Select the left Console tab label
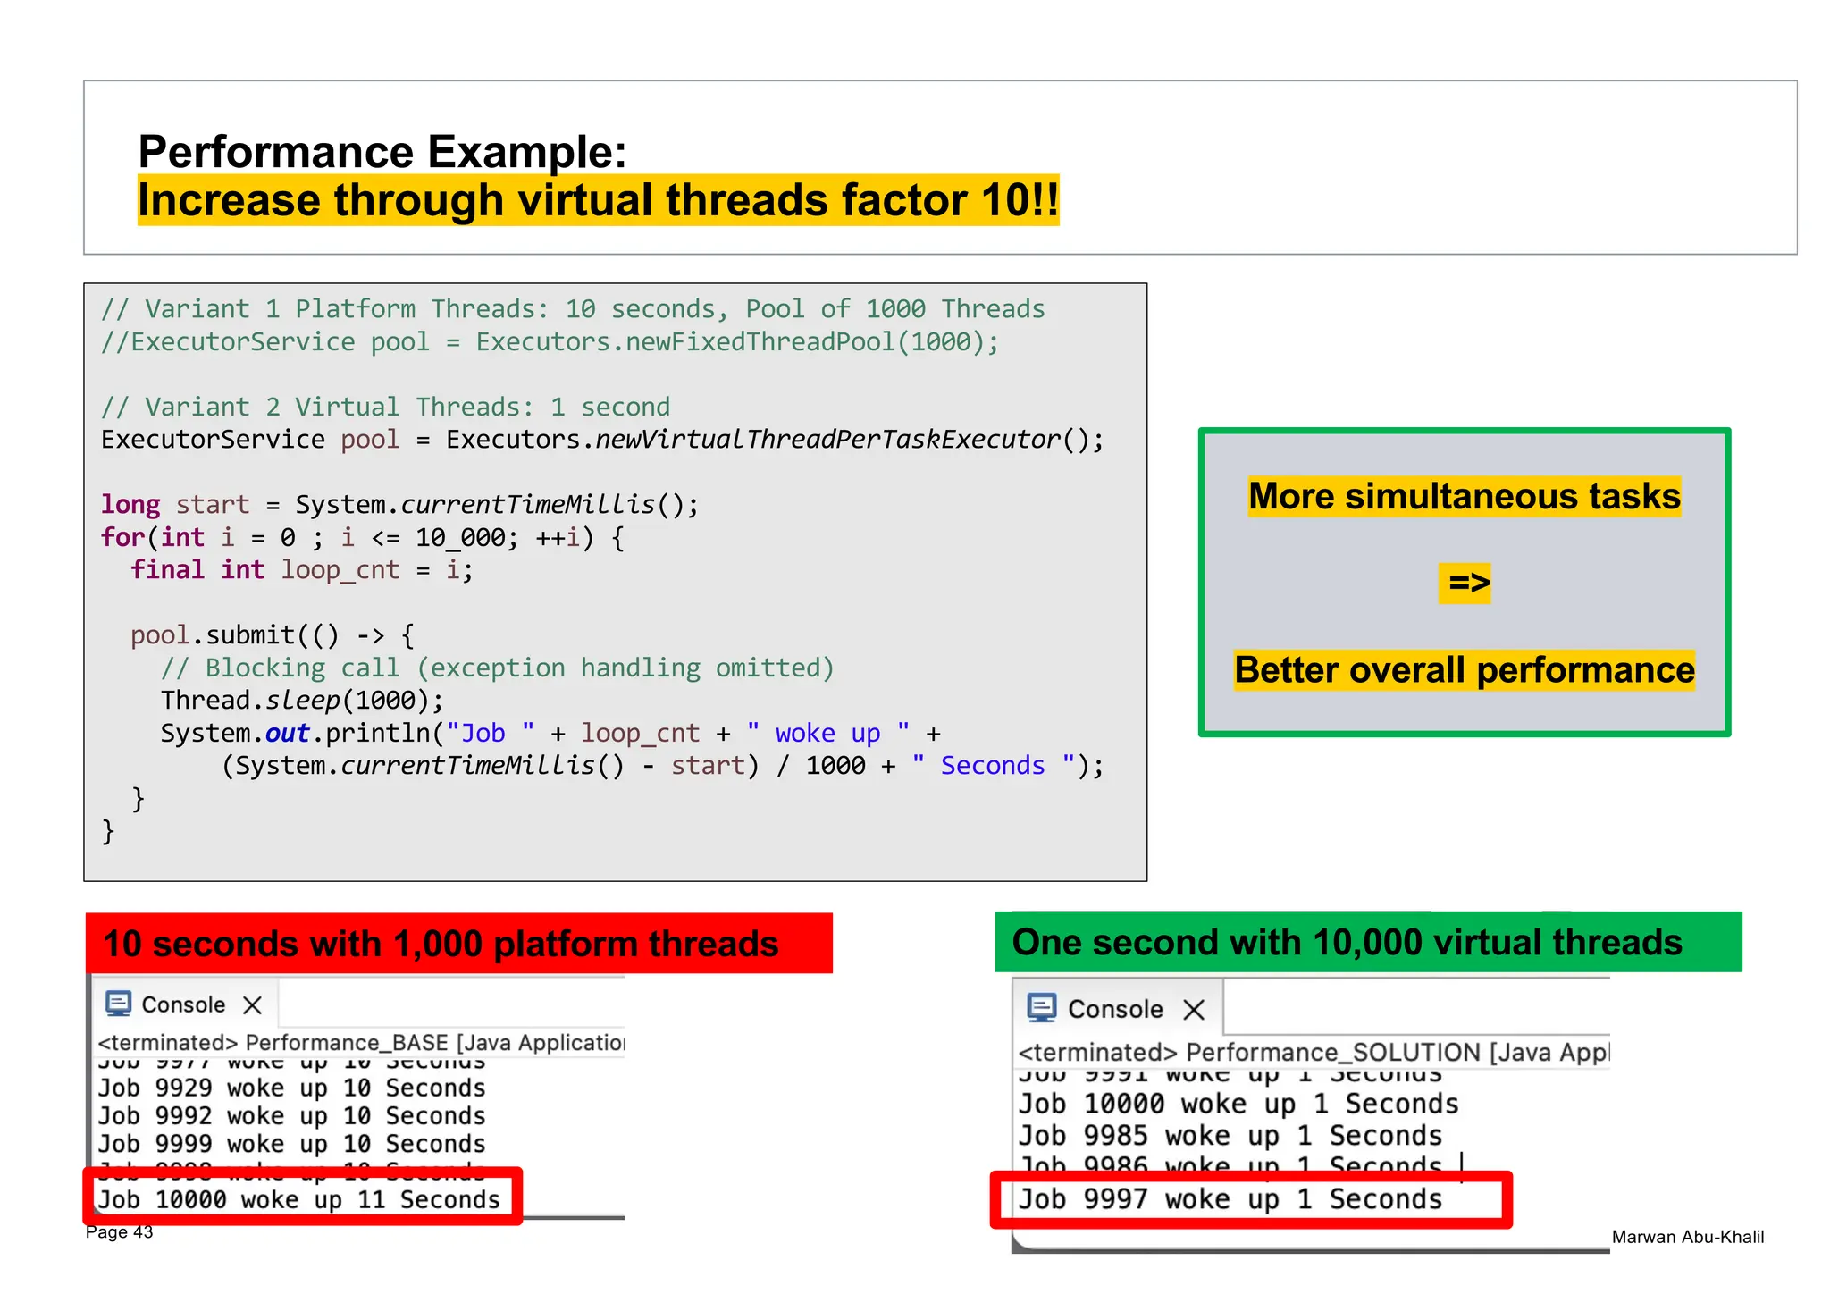 click(x=183, y=1004)
